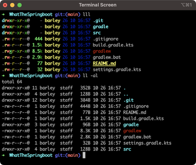Viewport: 196px width, 165px height.
Task: Click the green '1.5k' size value
Action: (x=37, y=45)
